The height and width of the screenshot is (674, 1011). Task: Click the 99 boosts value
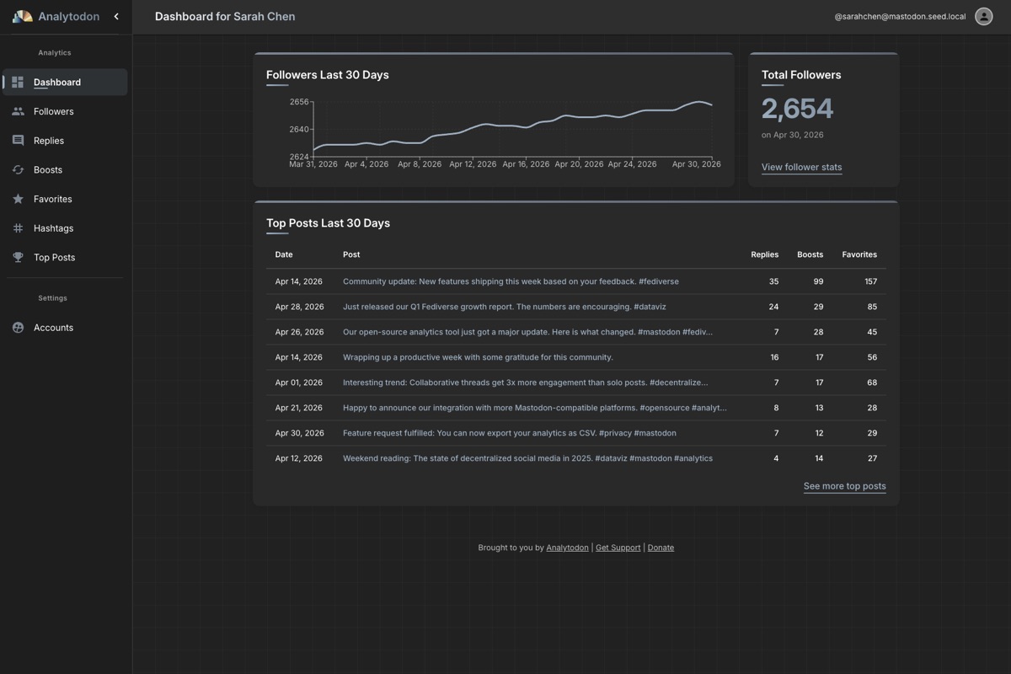pos(818,281)
